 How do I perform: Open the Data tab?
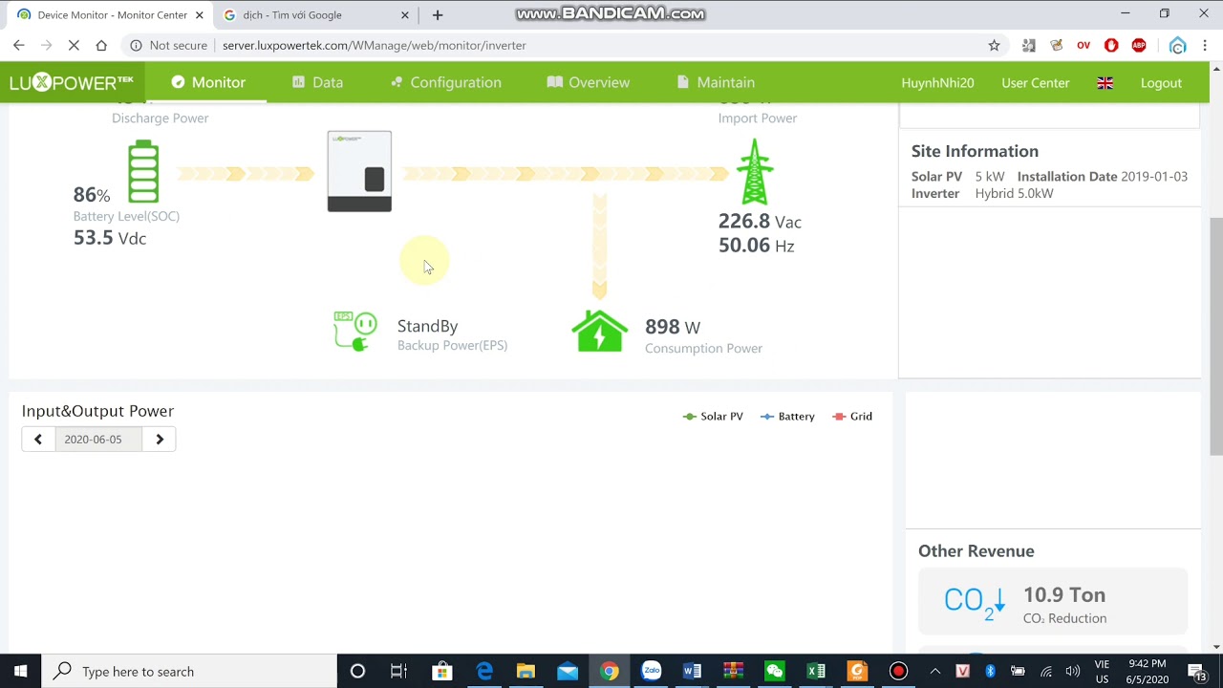tap(317, 82)
